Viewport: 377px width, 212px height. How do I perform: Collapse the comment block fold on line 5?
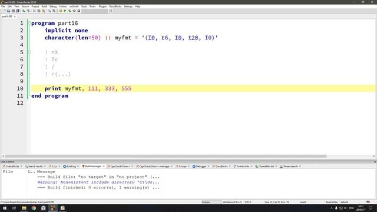[x=29, y=52]
